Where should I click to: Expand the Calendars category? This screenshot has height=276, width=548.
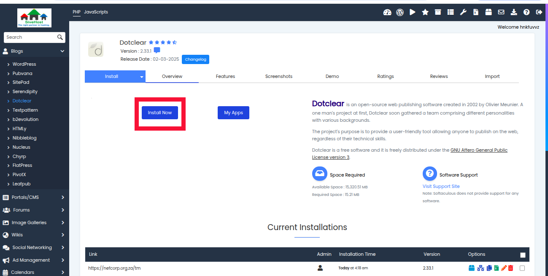(35, 272)
